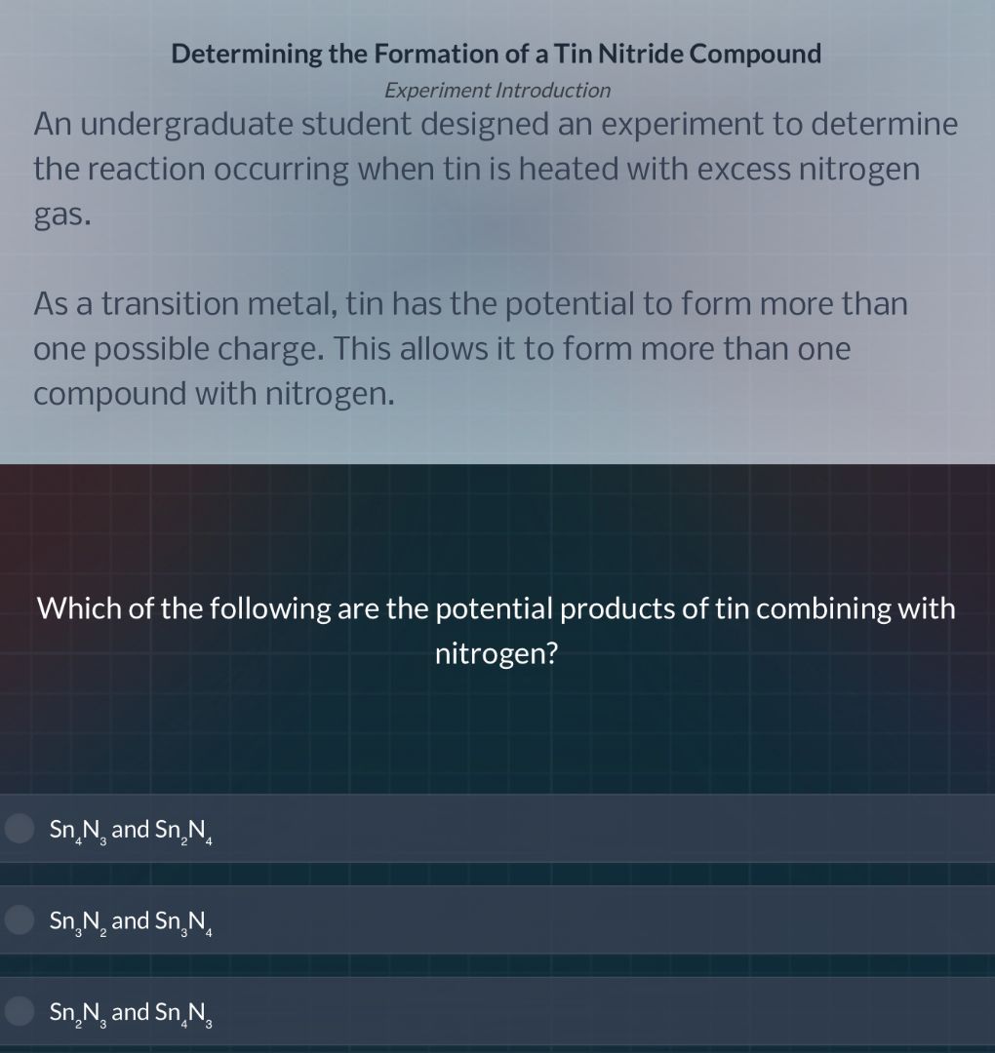Image resolution: width=995 pixels, height=1053 pixels.
Task: Click the line 'one possible charge. This allows it'
Action: [442, 349]
